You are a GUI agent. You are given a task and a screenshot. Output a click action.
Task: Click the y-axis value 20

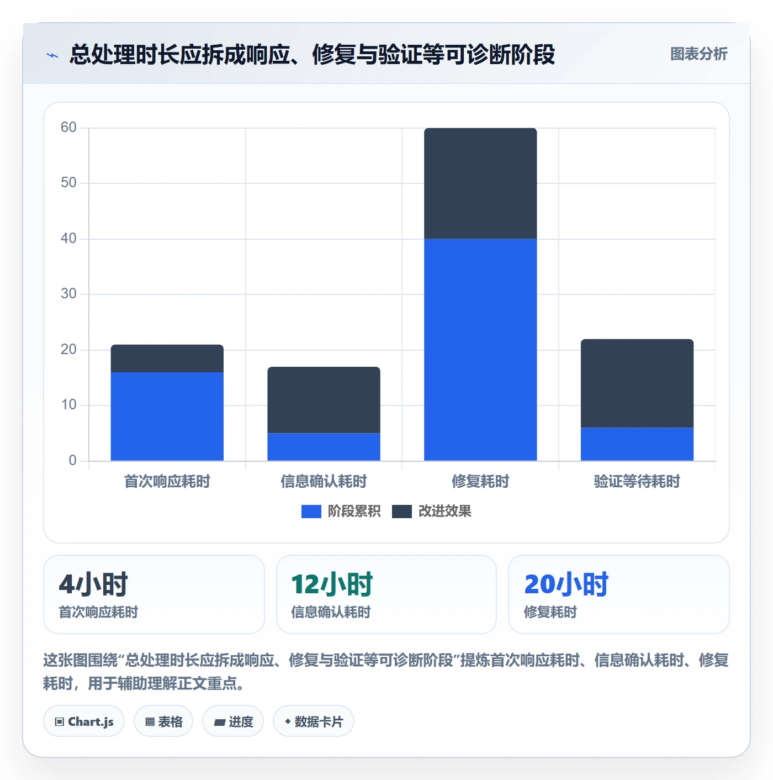click(x=68, y=350)
